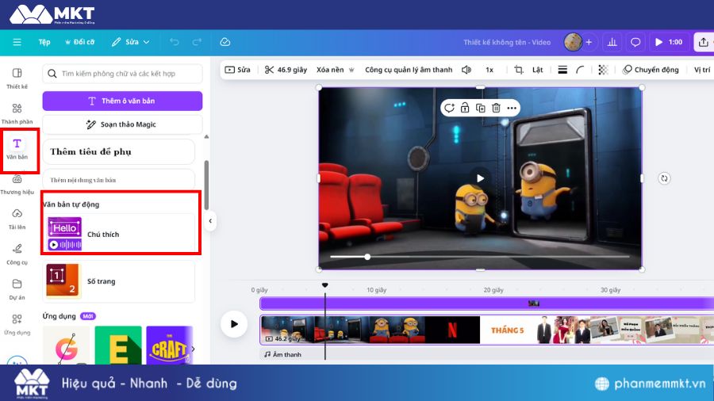The width and height of the screenshot is (714, 401).
Task: Play the video on canvas
Action: point(480,178)
